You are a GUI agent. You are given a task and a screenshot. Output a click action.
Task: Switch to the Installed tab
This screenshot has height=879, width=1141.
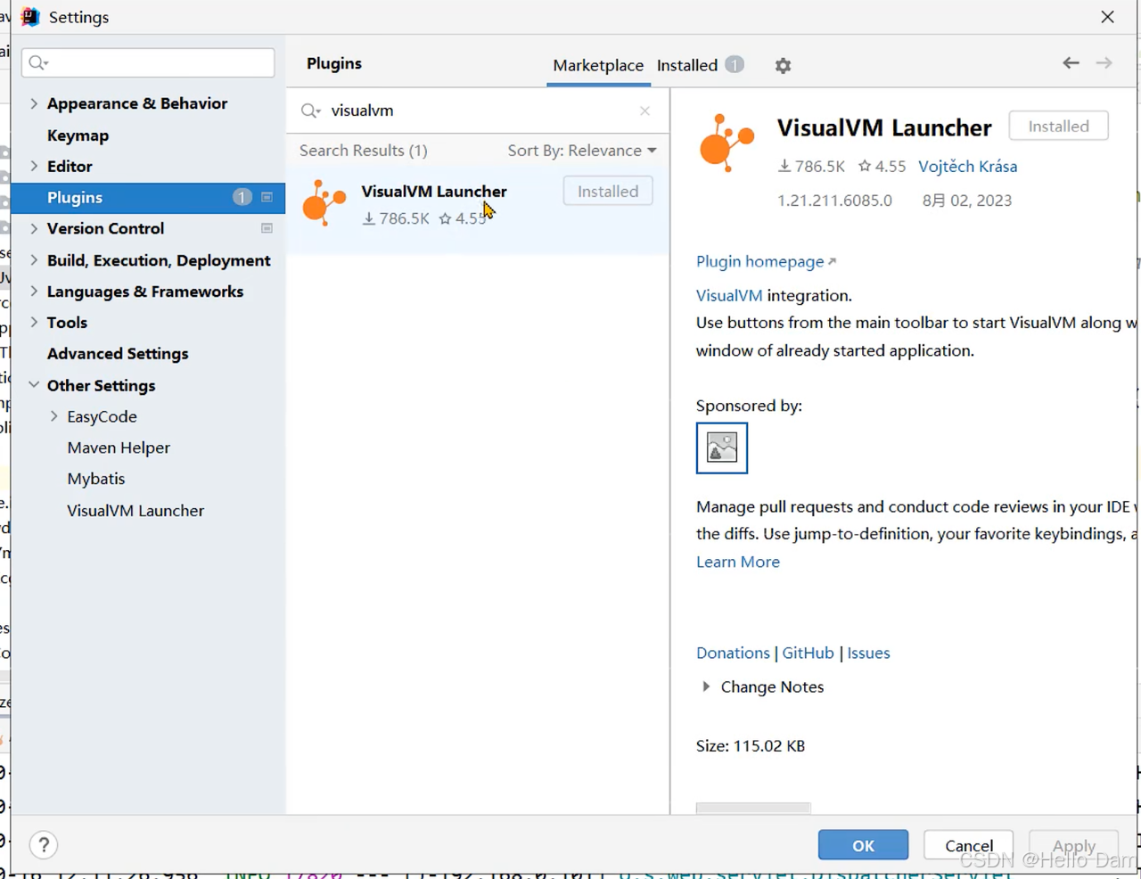click(687, 65)
